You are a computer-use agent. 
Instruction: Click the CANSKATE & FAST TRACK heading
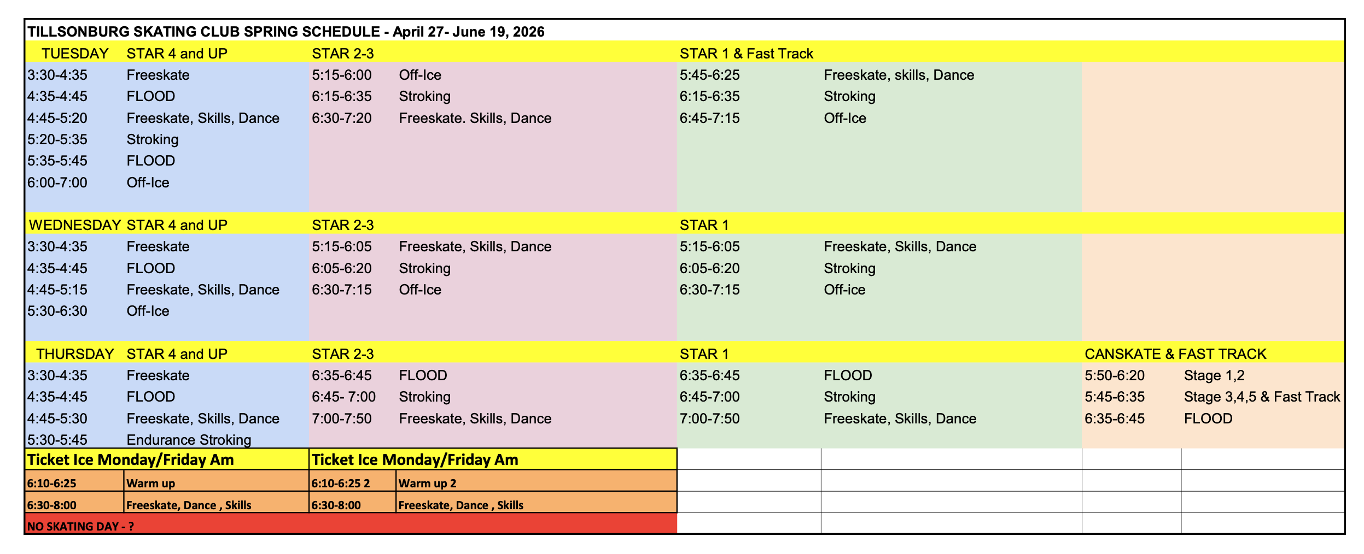click(x=1175, y=354)
